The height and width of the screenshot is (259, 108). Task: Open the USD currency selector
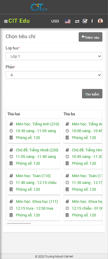[55, 21]
